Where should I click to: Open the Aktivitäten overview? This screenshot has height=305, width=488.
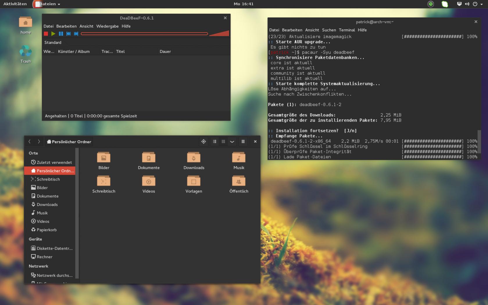[x=15, y=4]
